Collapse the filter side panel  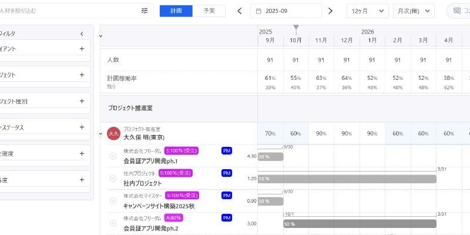tap(82, 33)
